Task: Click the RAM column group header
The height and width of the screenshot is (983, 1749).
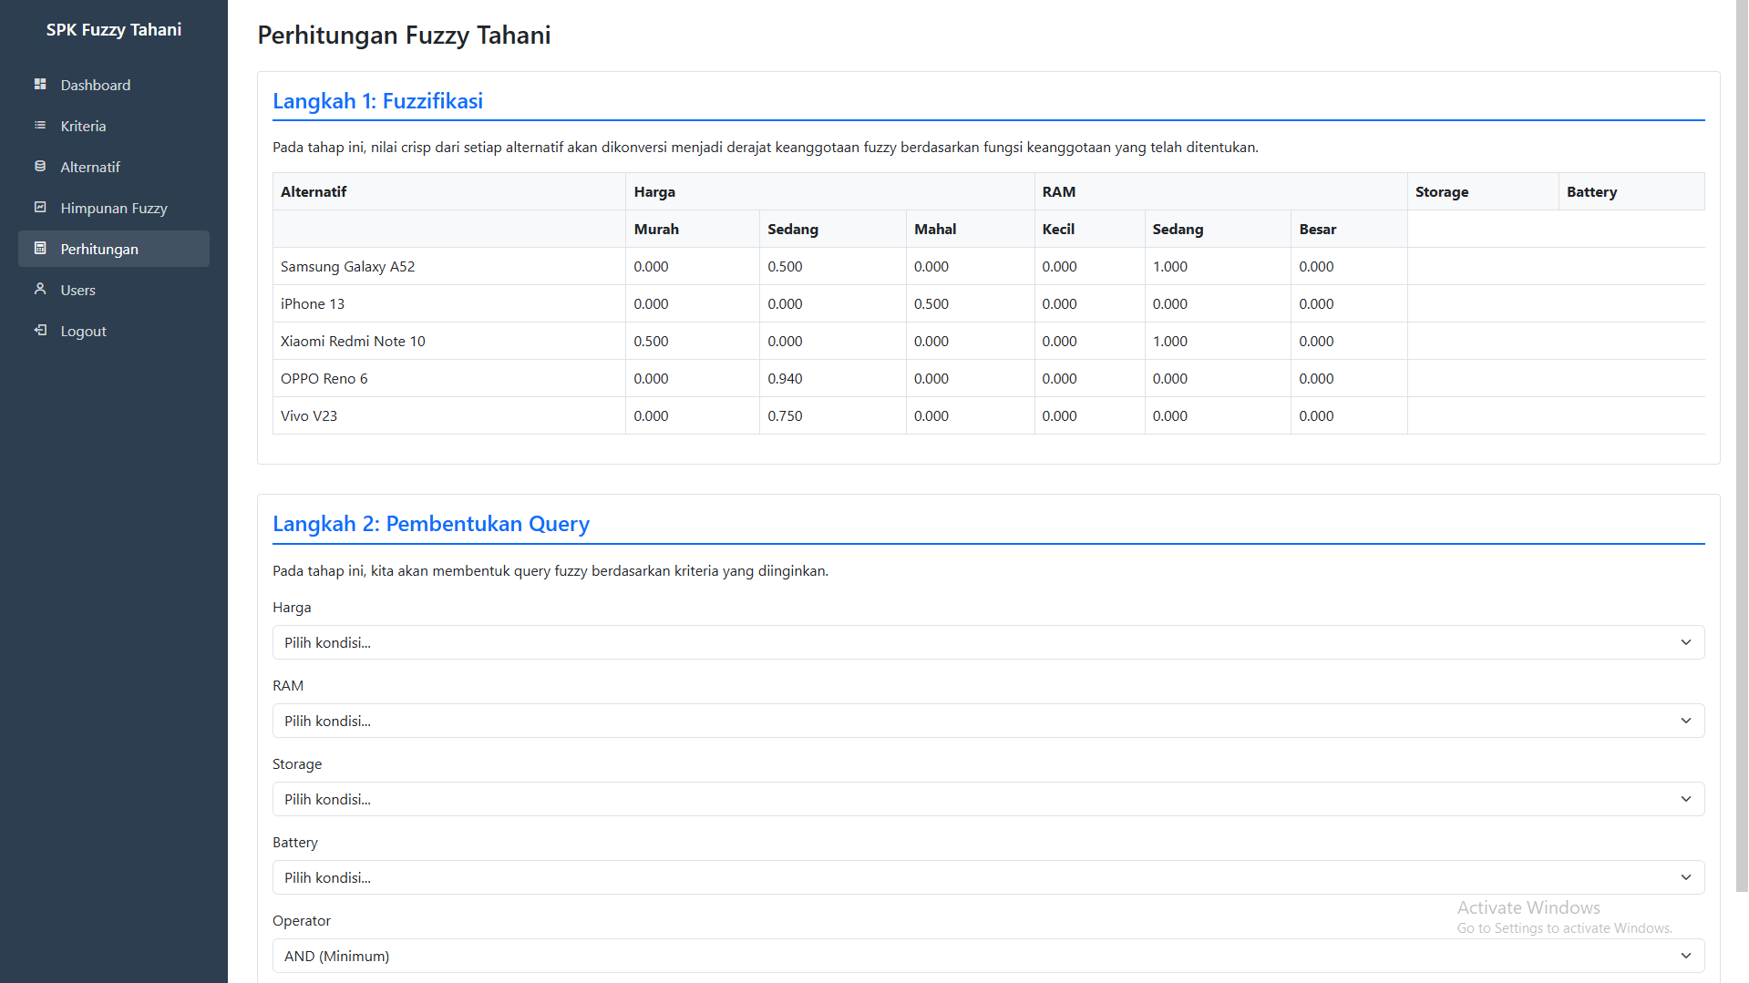Action: click(x=1058, y=191)
